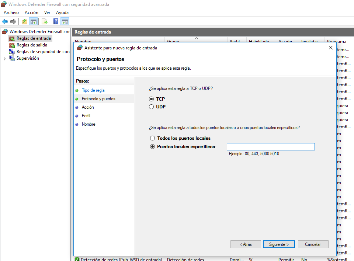Click the Reglas de entrada panel header
The width and height of the screenshot is (354, 261).
213,32
